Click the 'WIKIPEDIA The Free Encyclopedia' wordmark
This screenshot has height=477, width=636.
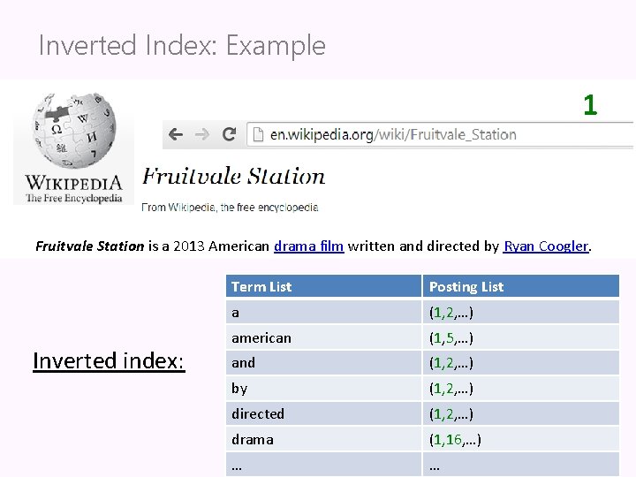click(x=73, y=189)
